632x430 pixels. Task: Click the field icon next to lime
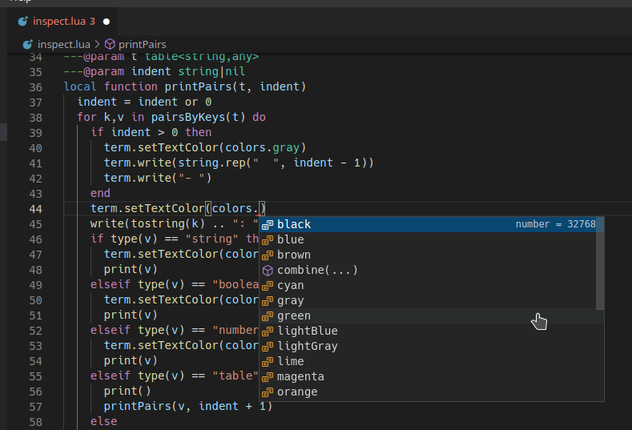[268, 362]
